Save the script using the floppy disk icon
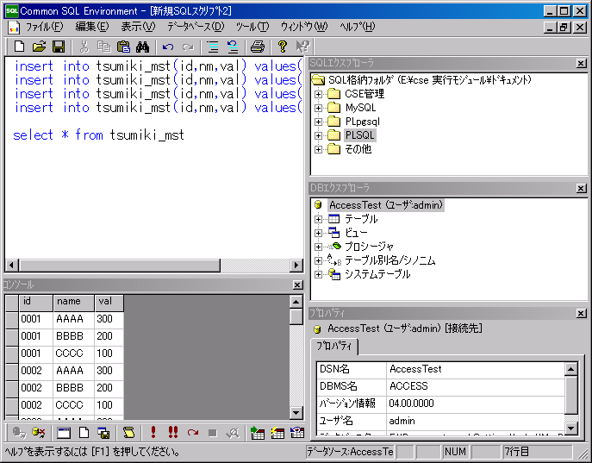Screen dimensions: 592x463 coord(58,47)
